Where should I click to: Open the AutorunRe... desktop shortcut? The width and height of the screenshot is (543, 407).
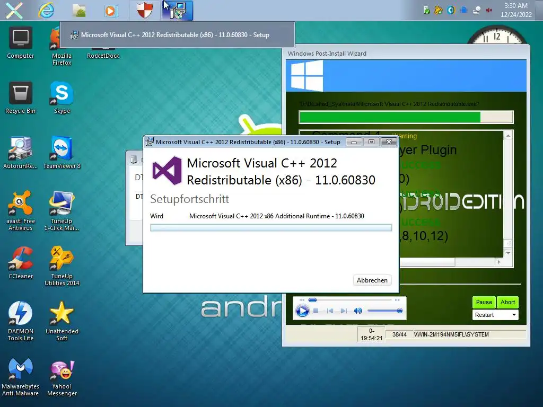tap(21, 153)
